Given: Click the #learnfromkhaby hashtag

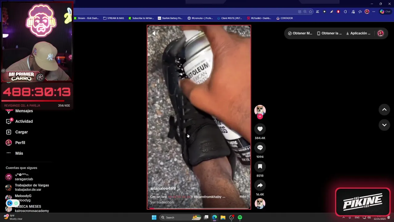Looking at the screenshot, I should pos(208,197).
